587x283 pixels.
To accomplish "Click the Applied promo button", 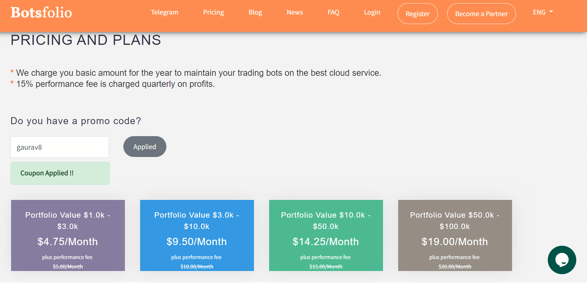I will pyautogui.click(x=145, y=147).
